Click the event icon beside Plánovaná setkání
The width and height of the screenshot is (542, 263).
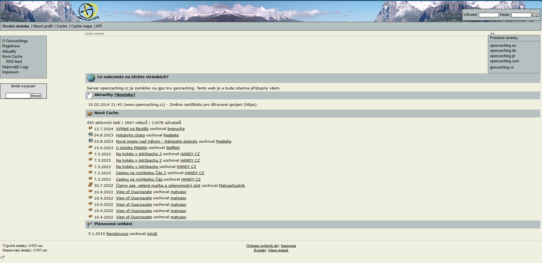(x=90, y=225)
